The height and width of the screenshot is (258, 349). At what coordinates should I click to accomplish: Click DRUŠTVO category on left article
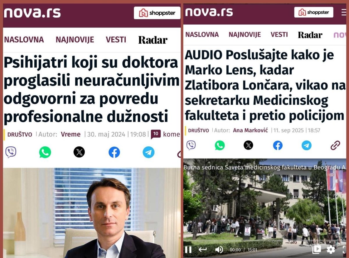pos(19,135)
